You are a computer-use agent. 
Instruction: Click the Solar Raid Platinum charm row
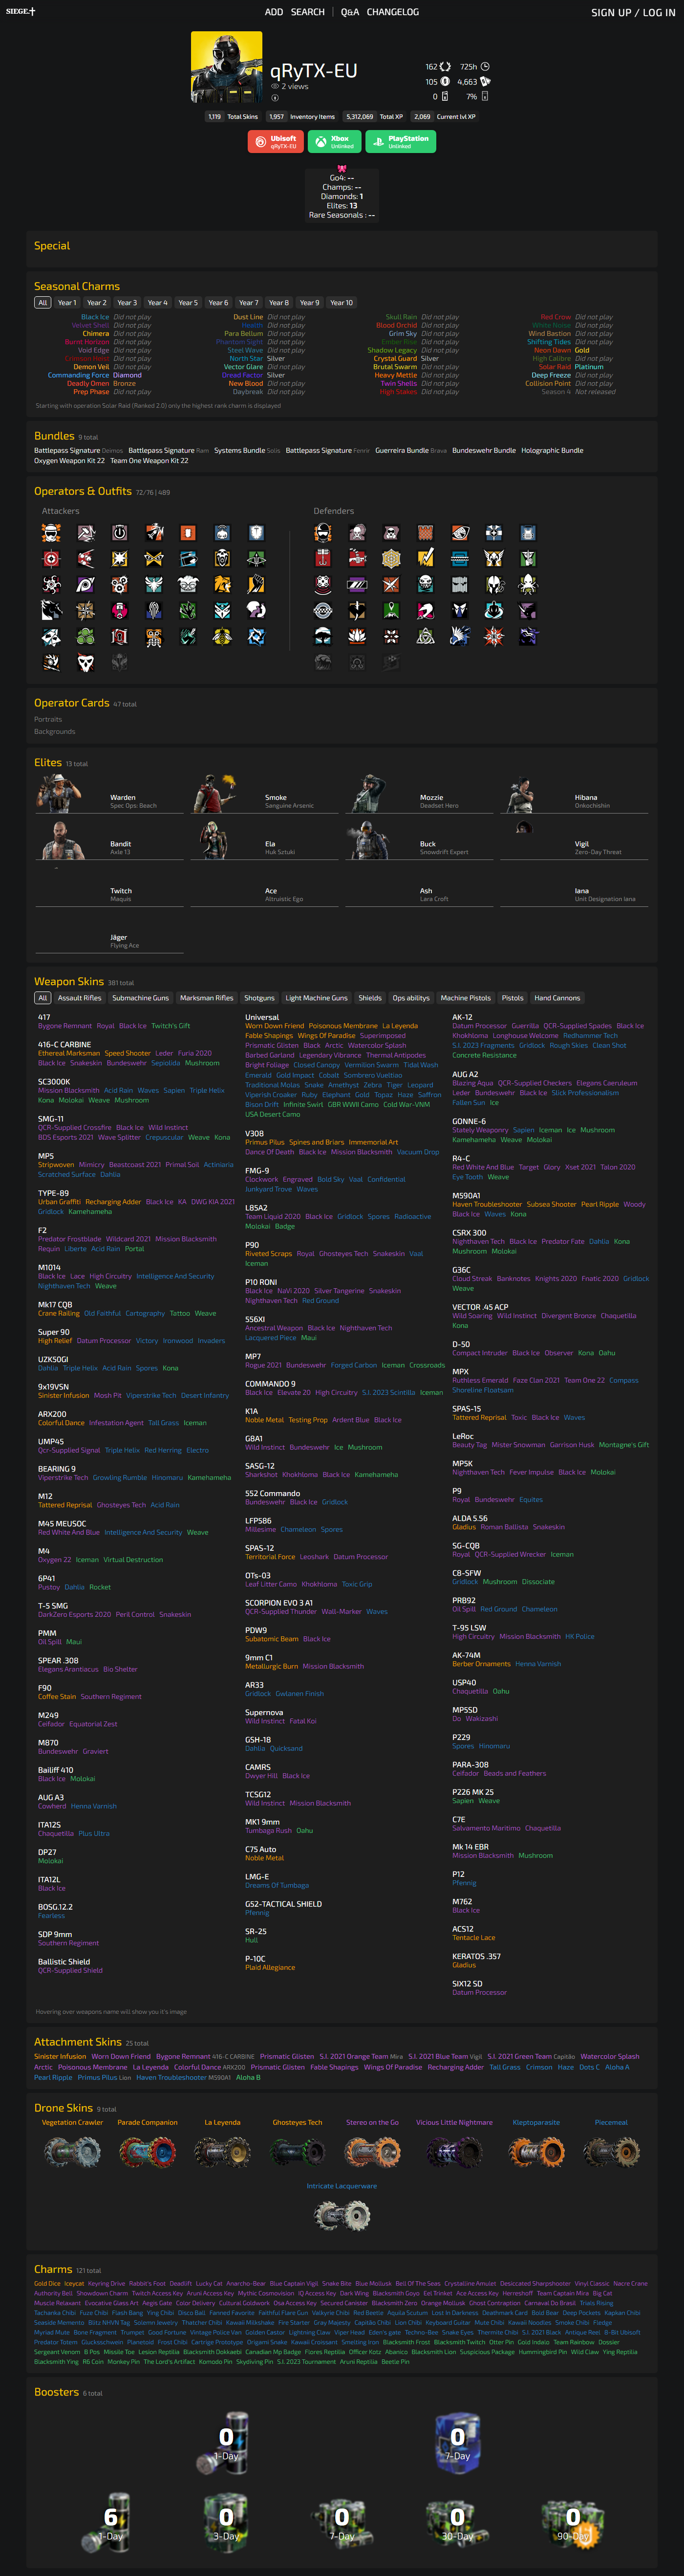pyautogui.click(x=571, y=367)
